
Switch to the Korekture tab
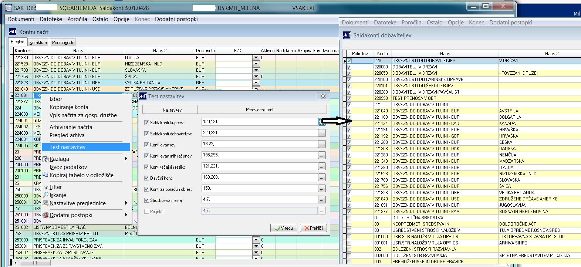point(38,43)
